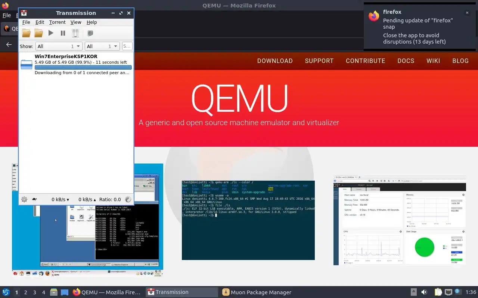Image resolution: width=478 pixels, height=298 pixels.
Task: Switch to Muon Package Manager taskbar entry
Action: click(x=256, y=292)
